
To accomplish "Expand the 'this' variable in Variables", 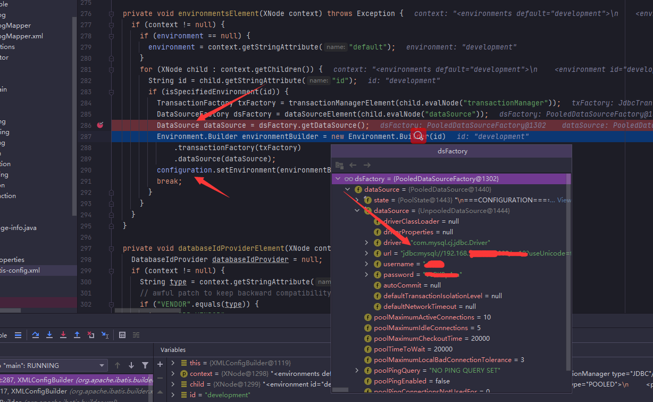I will [x=173, y=363].
